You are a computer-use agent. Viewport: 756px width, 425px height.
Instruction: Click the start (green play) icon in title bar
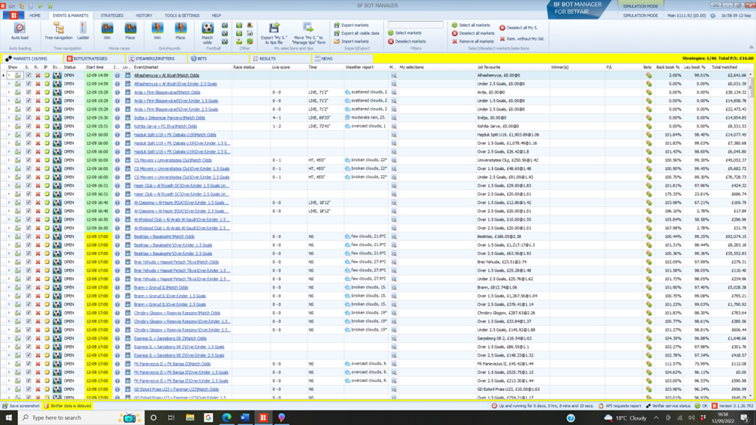point(41,6)
